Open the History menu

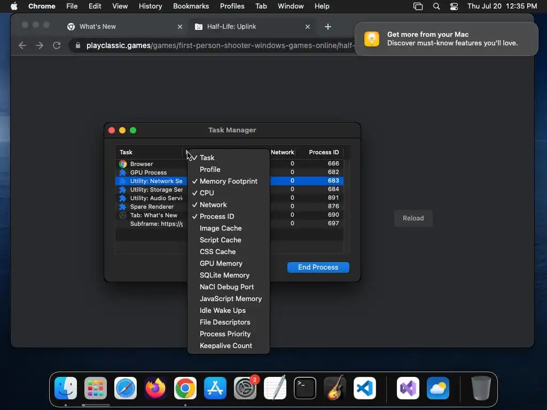(x=150, y=6)
